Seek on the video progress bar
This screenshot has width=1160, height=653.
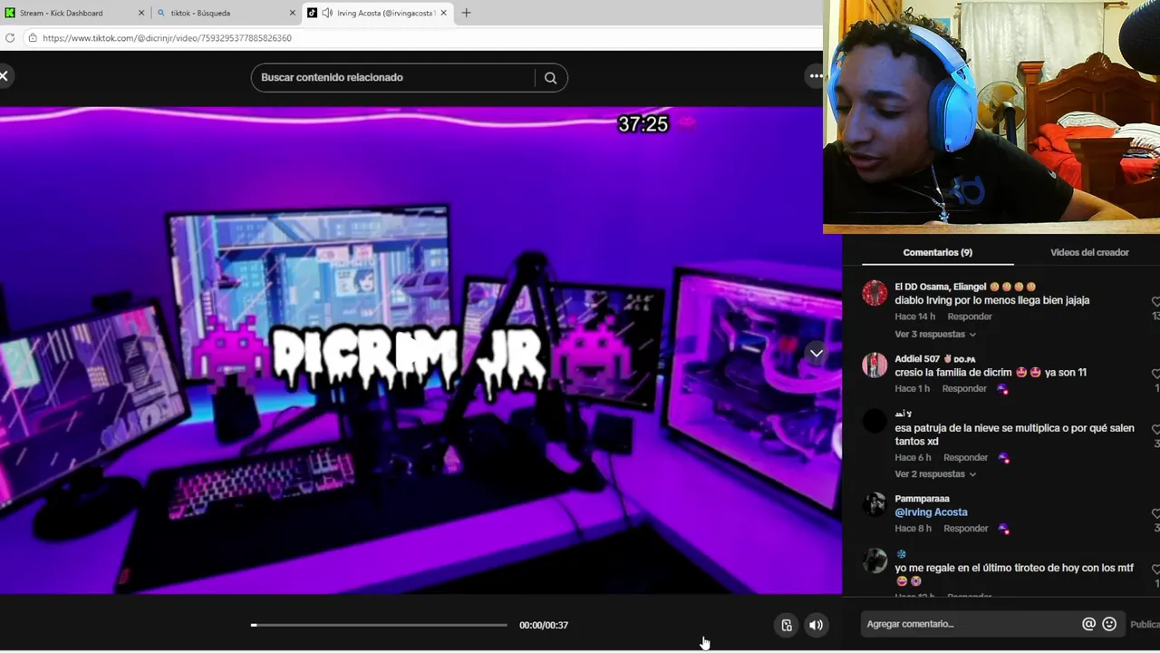(x=379, y=625)
